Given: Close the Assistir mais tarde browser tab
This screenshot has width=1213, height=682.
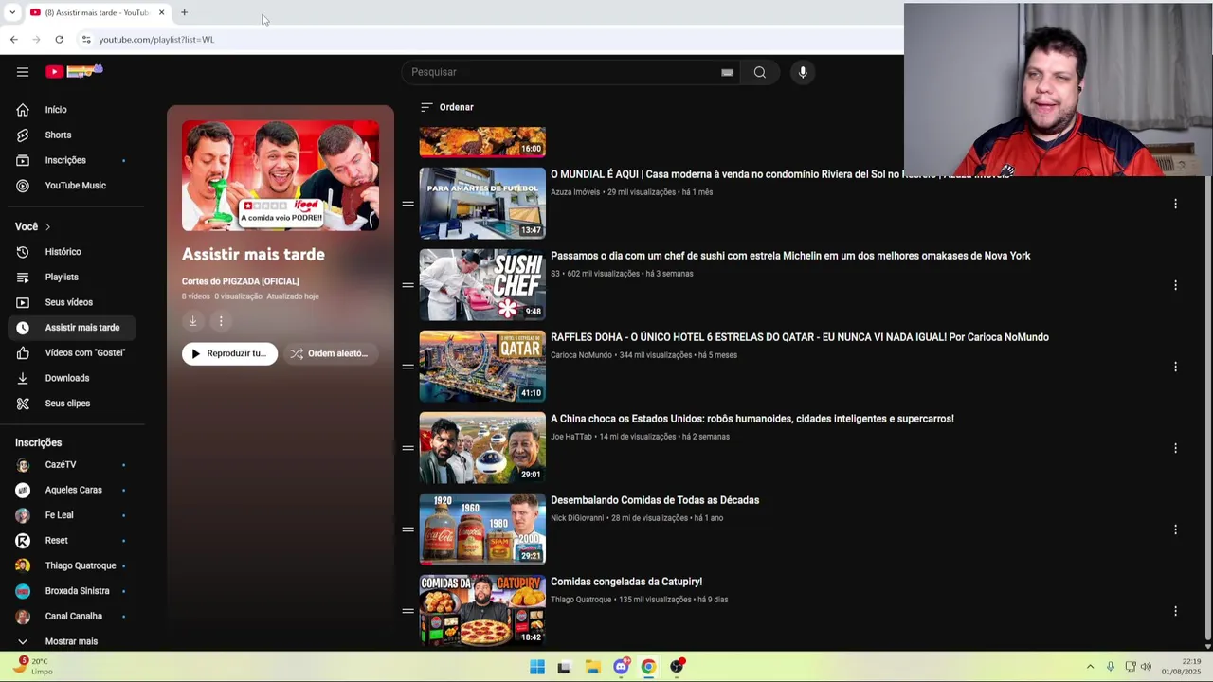Looking at the screenshot, I should pyautogui.click(x=161, y=12).
